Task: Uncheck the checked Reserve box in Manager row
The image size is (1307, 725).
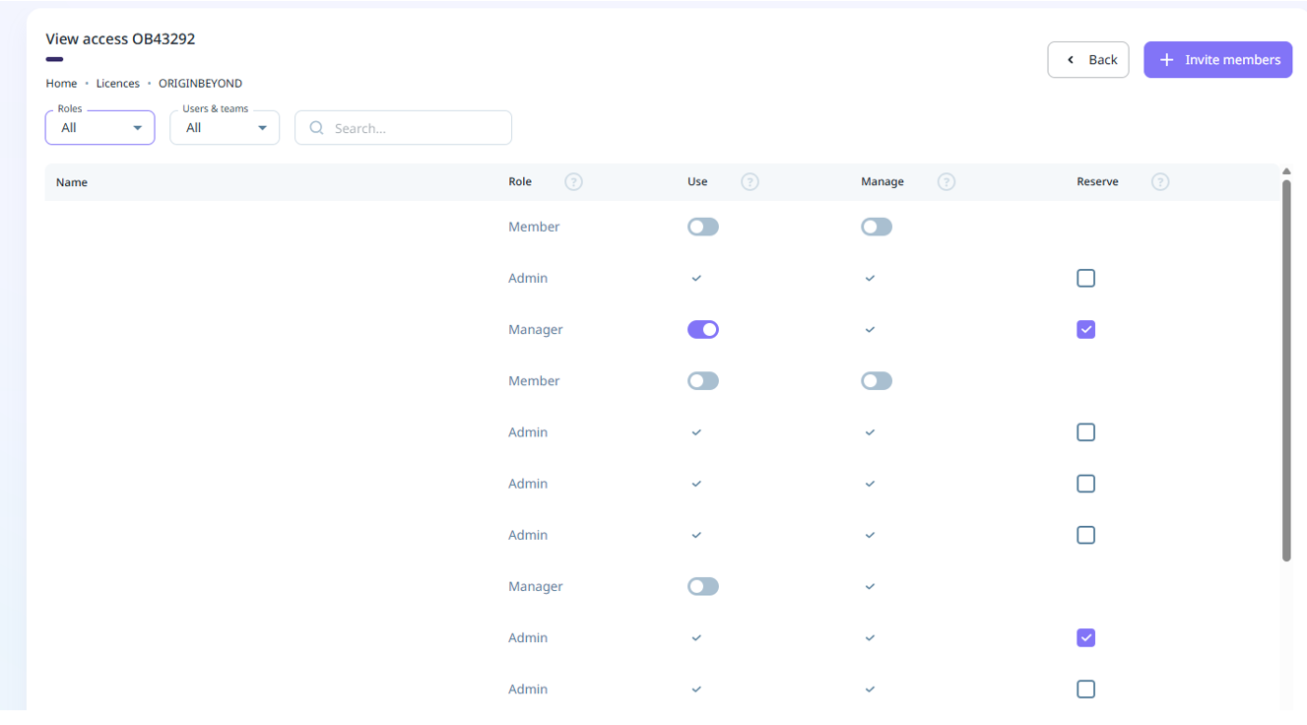Action: (1085, 330)
